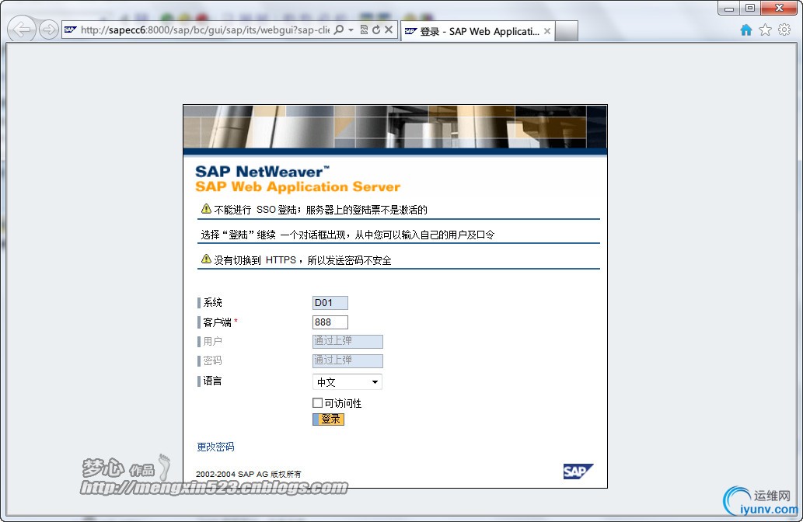Click the instruction text starting '选择“登陆”继续'
The width and height of the screenshot is (803, 522).
347,235
